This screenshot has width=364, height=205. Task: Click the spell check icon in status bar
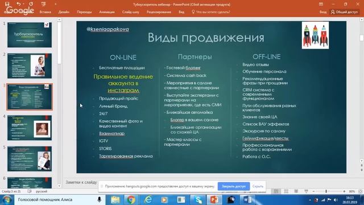30,191
